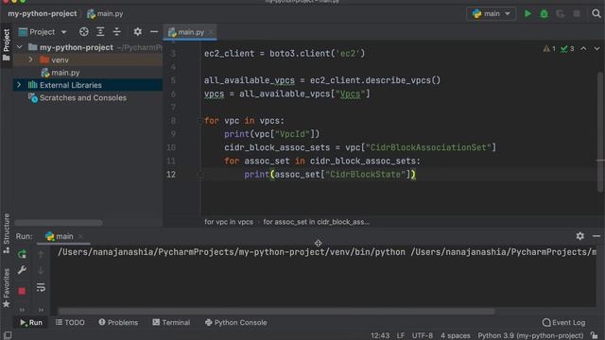Rerun main from Run panel
The image size is (605, 340).
pos(22,254)
